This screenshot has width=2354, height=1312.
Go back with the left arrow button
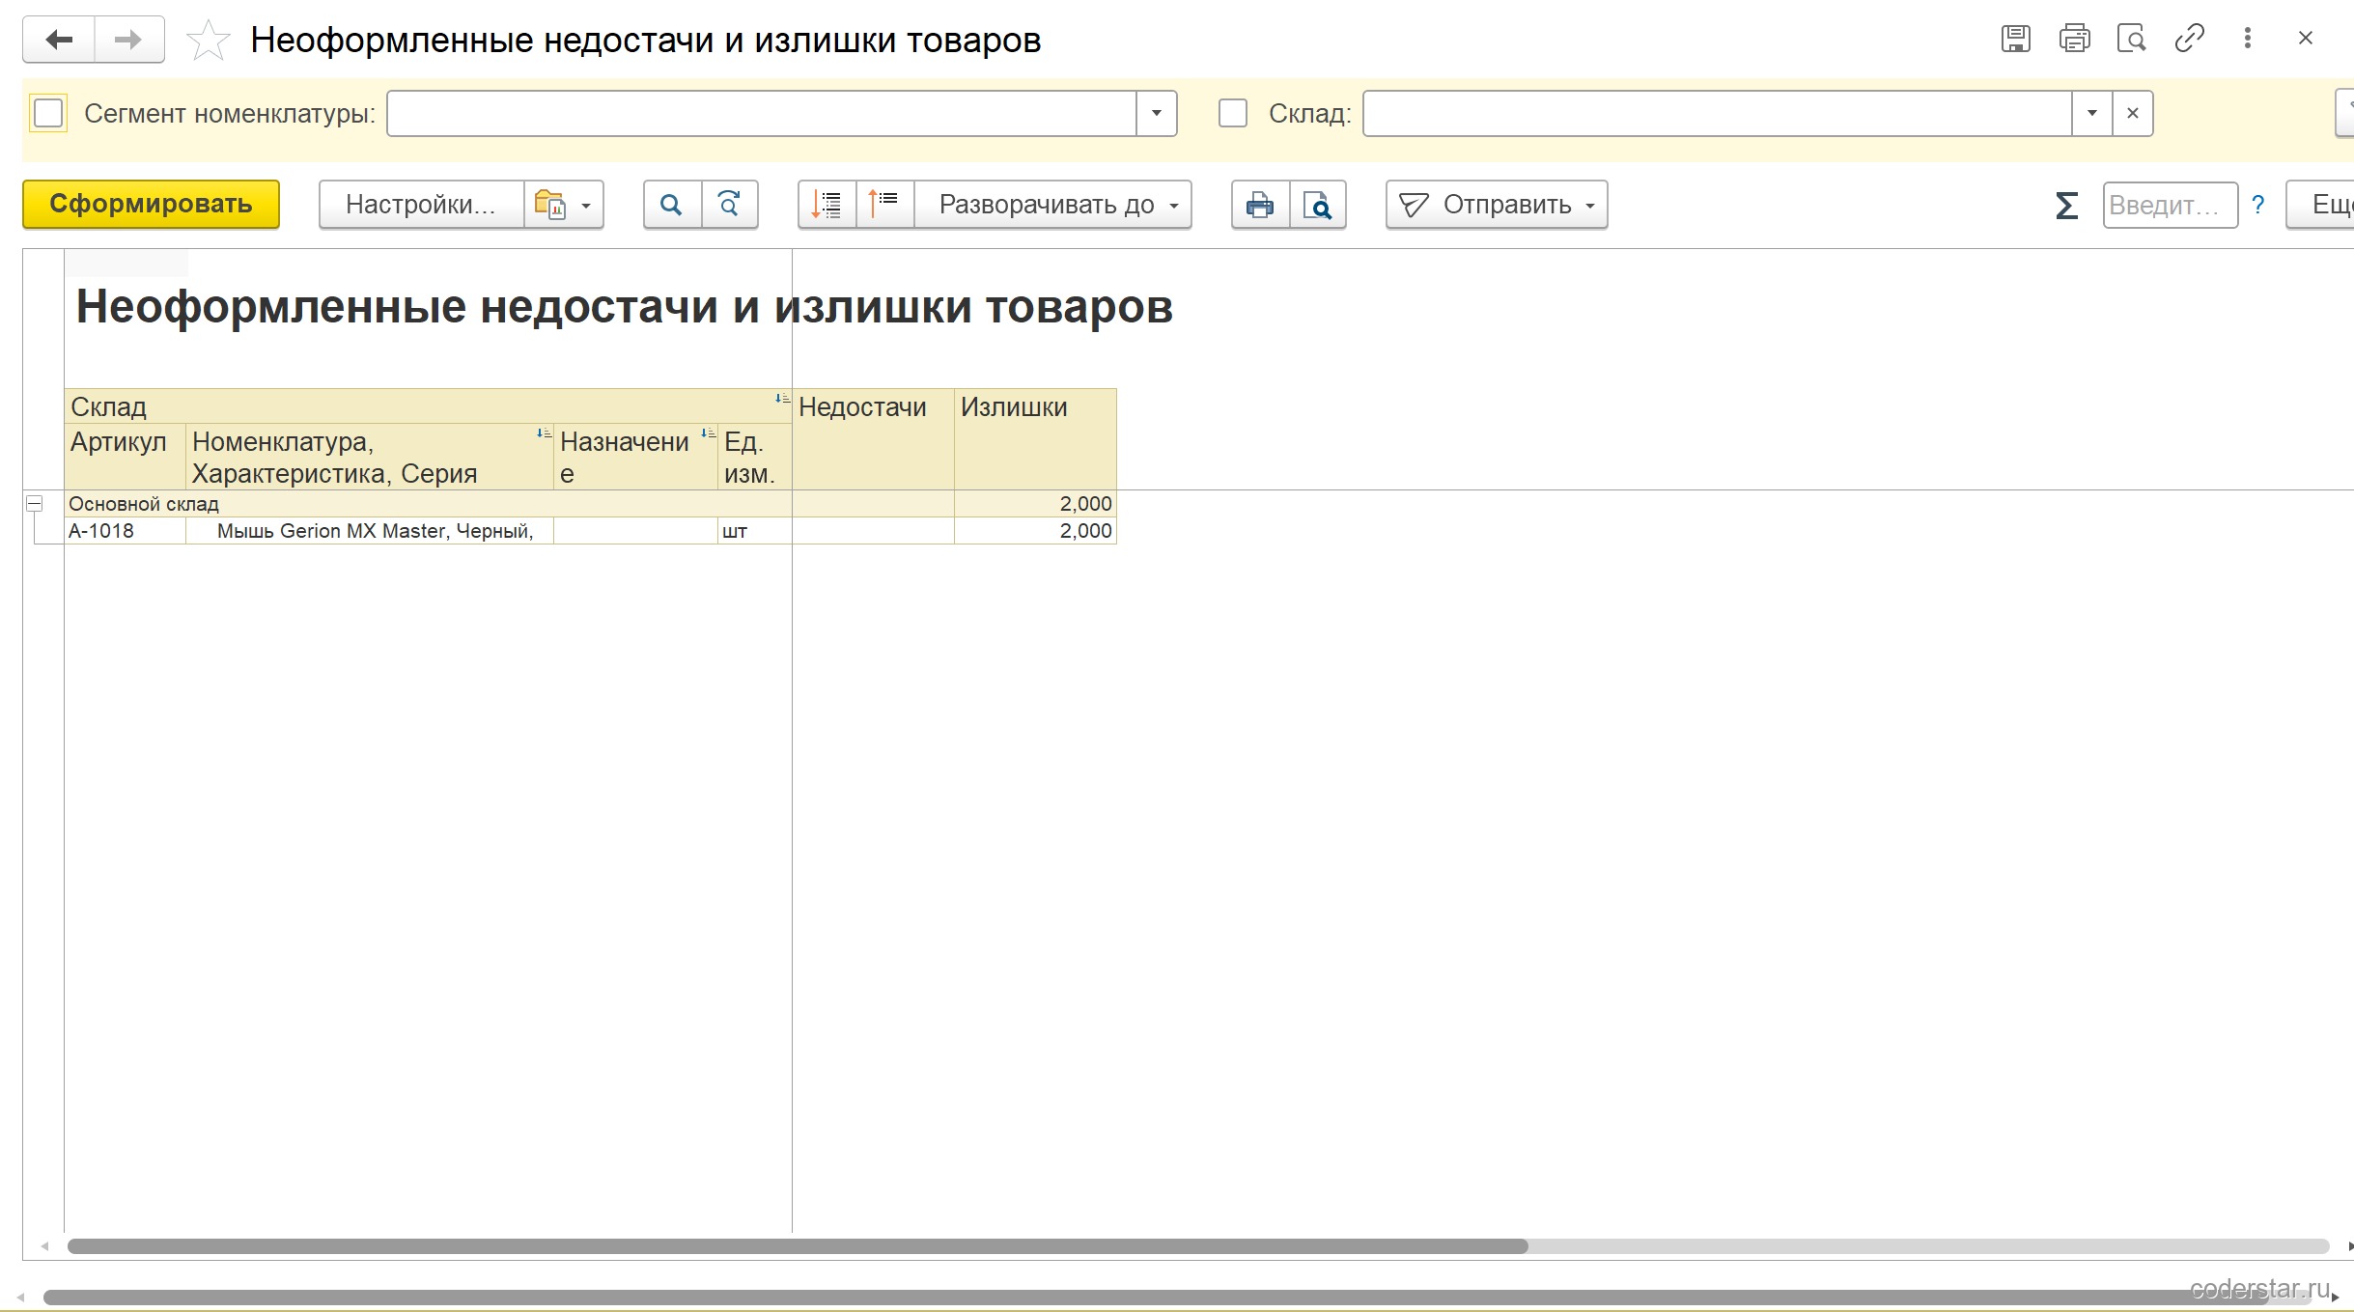point(59,40)
